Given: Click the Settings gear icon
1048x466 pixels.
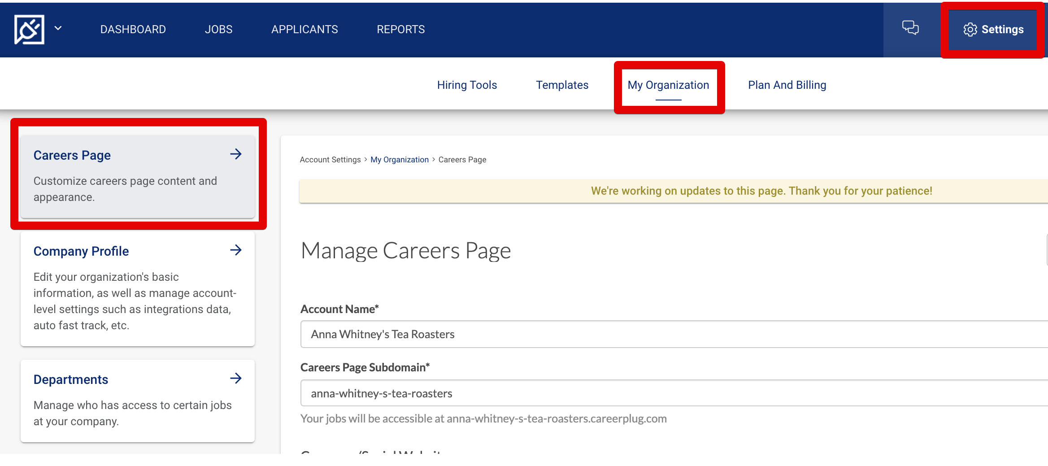Looking at the screenshot, I should click(970, 30).
